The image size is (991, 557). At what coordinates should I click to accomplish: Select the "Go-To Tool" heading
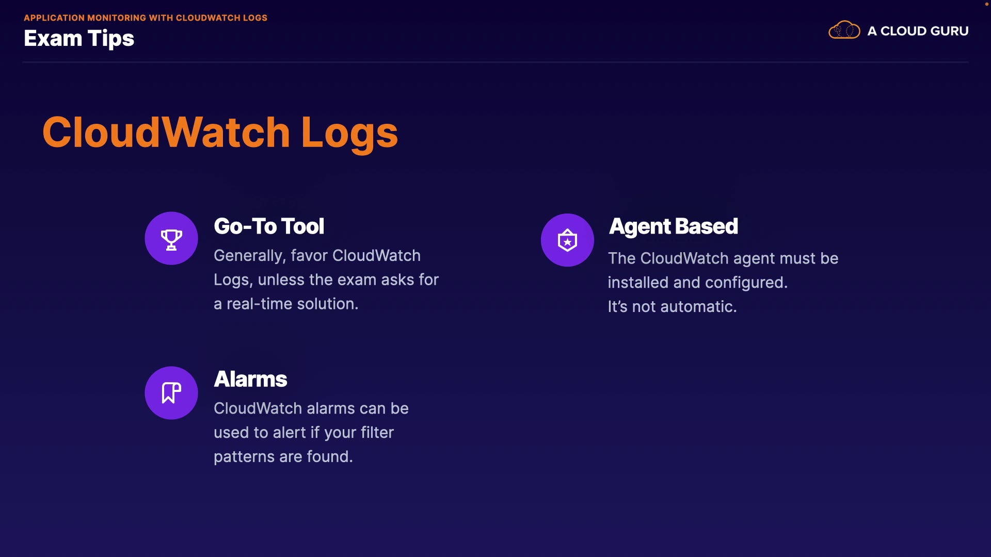coord(269,226)
